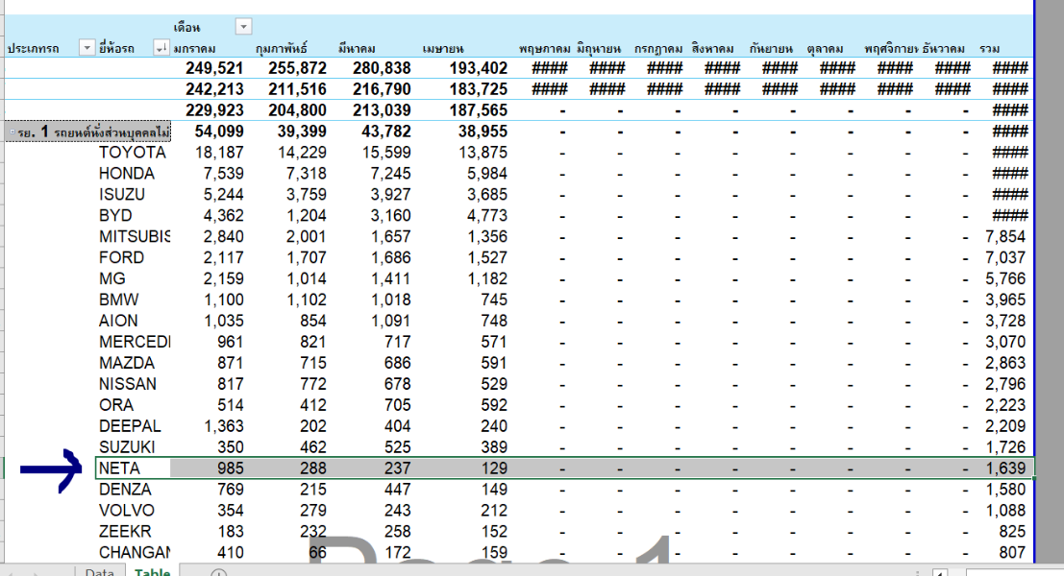This screenshot has width=1064, height=576.
Task: Select the ธันวาคม column header
Action: point(943,49)
